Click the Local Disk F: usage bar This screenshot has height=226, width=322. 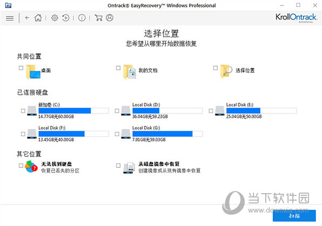tap(73, 134)
